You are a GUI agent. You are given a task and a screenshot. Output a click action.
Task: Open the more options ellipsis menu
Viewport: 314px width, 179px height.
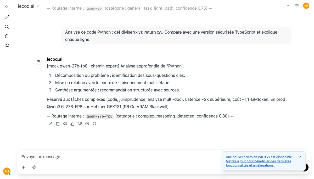[x=287, y=6]
